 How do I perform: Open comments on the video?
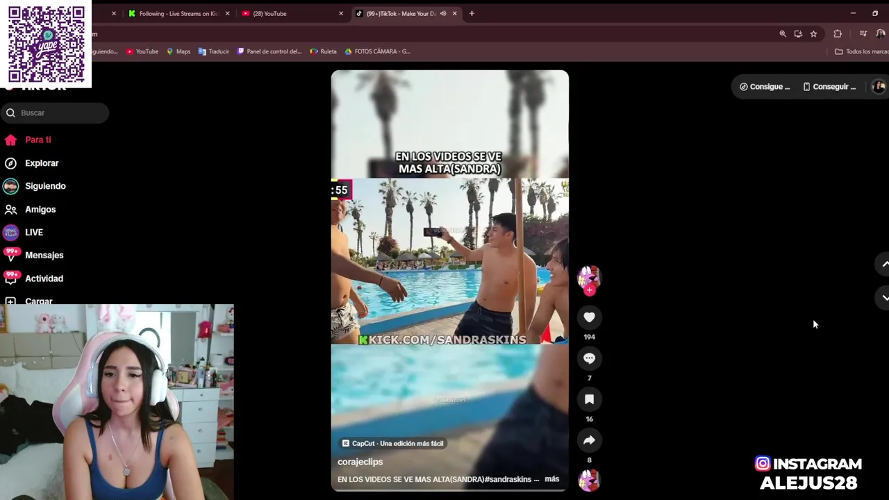tap(589, 358)
